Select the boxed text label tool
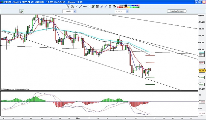Viewport: 206px width, 120px height. 98,7
